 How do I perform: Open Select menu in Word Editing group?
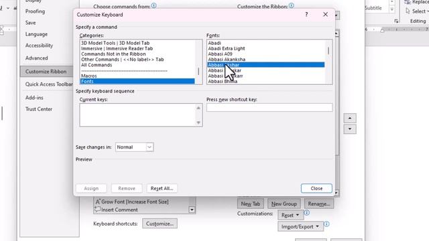click(417, 11)
